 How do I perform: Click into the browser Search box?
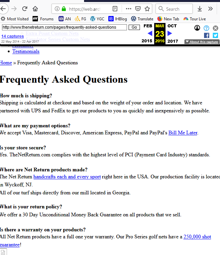(x=174, y=9)
